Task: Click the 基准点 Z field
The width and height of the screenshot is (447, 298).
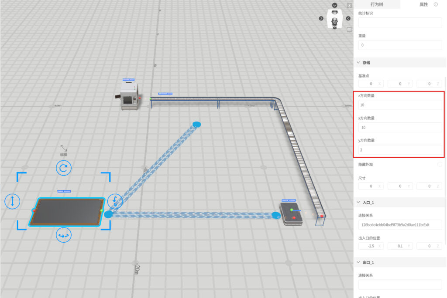Action: 430,84
